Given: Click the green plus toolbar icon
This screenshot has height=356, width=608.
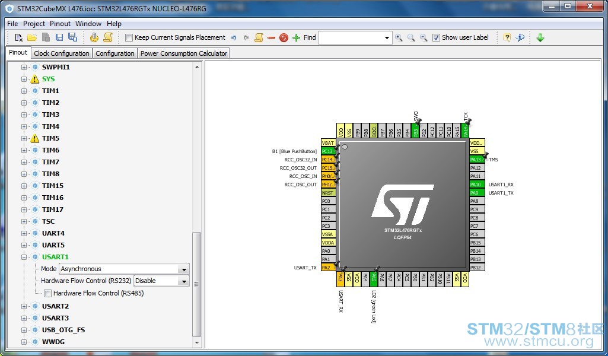Looking at the screenshot, I should [x=296, y=37].
